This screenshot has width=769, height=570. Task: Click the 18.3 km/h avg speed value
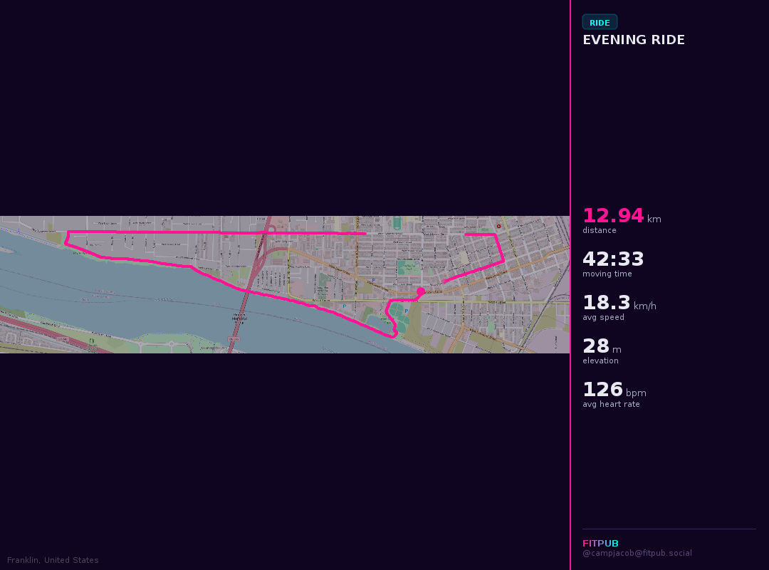click(x=619, y=302)
